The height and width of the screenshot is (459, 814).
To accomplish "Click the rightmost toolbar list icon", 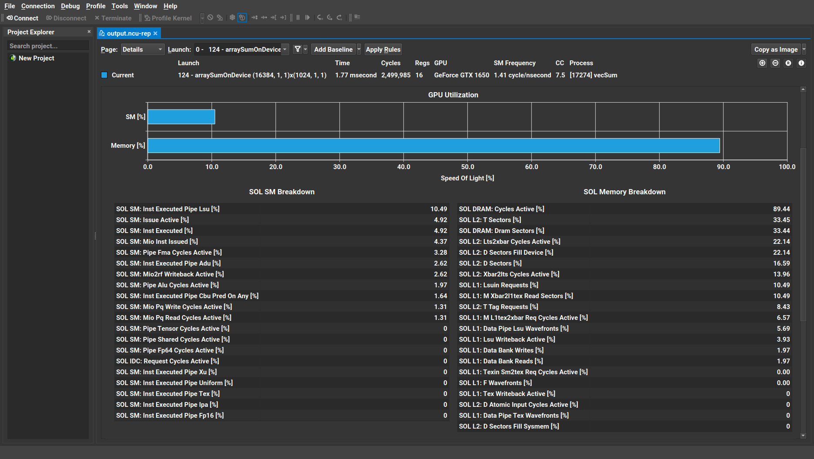I will coord(357,17).
